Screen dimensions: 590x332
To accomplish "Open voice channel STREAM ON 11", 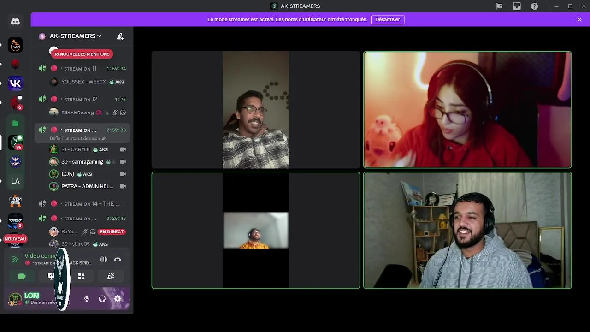I will [82, 68].
